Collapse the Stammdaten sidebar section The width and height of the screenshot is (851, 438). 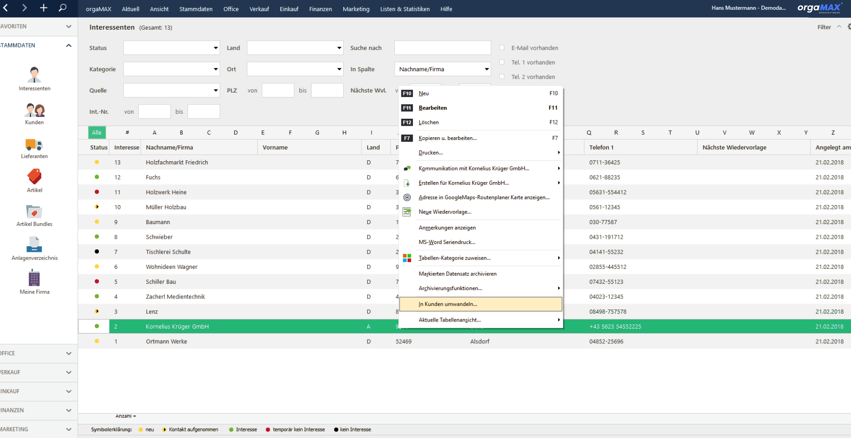click(x=69, y=45)
